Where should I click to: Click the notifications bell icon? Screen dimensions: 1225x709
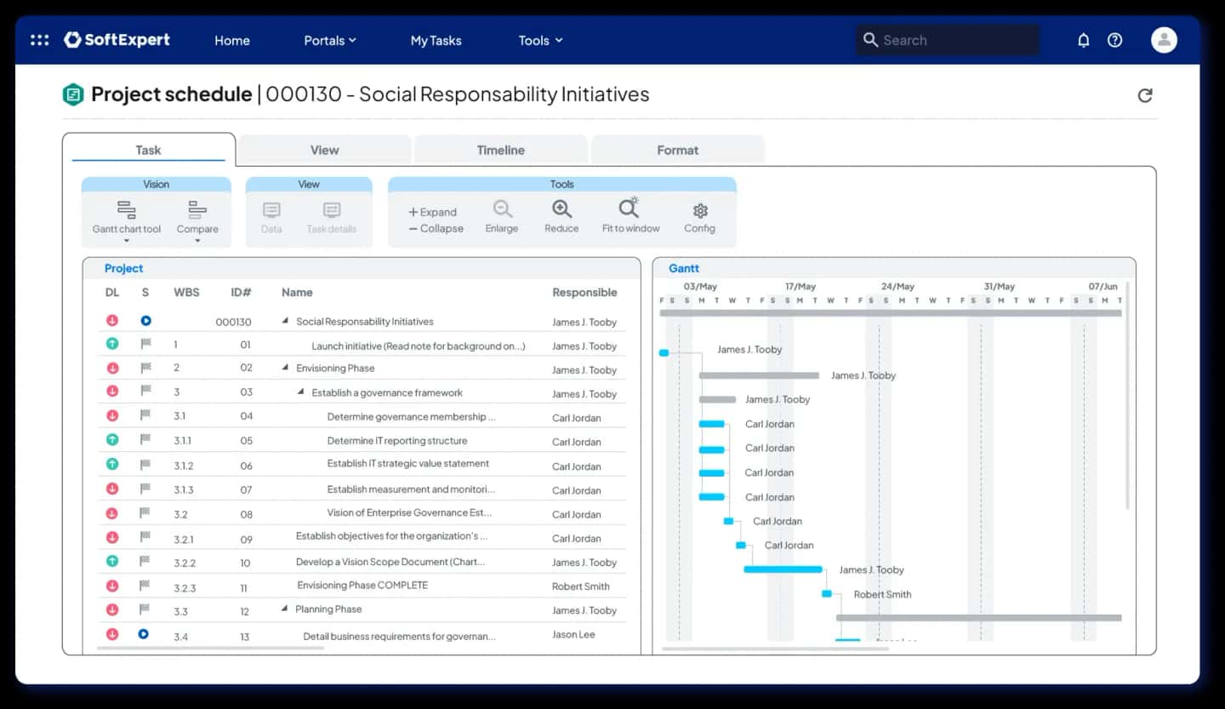pyautogui.click(x=1083, y=40)
